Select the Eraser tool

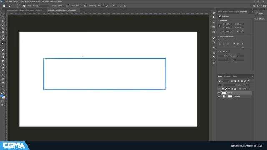[x=3, y=54]
